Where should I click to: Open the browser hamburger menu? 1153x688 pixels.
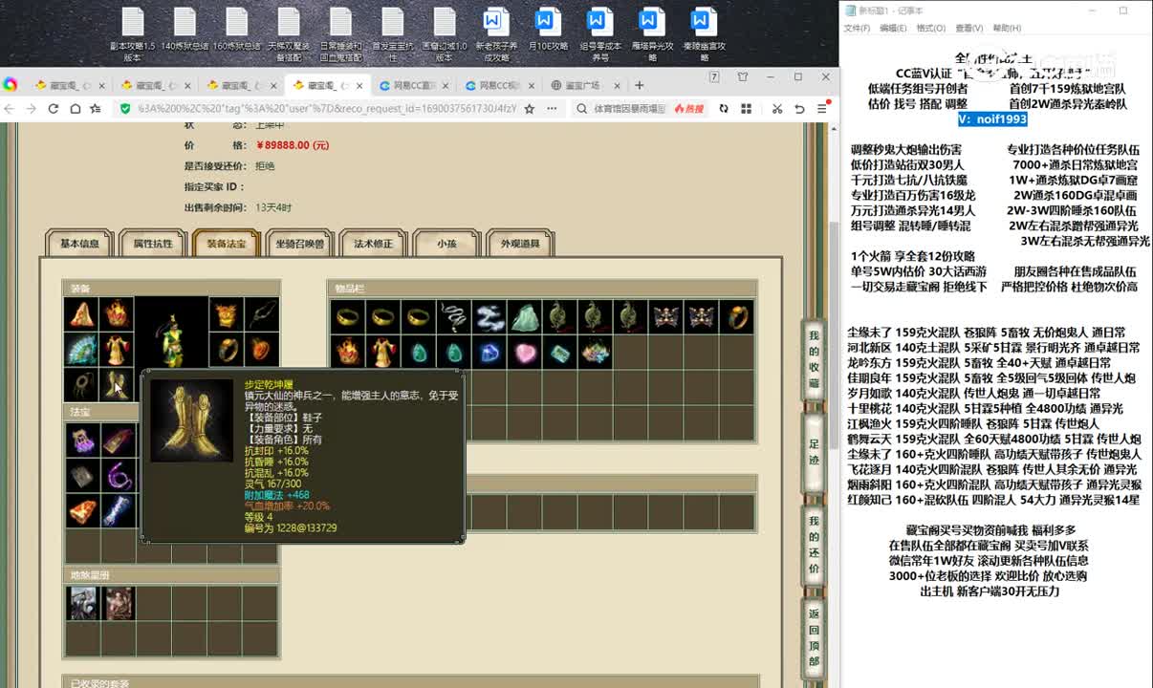[821, 109]
